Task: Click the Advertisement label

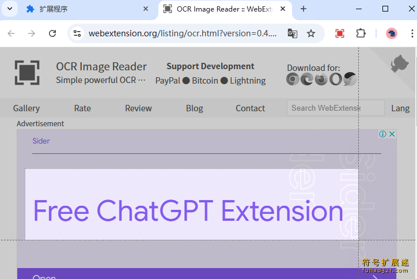Action: 40,123
